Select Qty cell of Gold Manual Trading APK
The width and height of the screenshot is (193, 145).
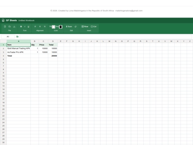(35, 48)
